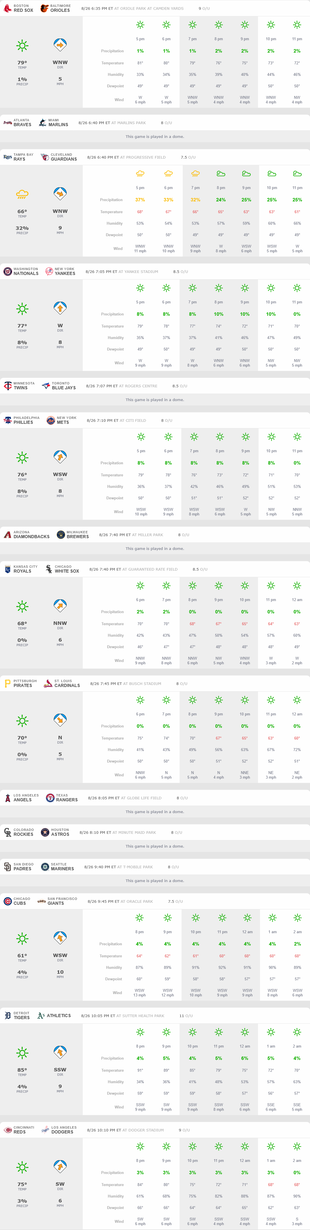This screenshot has height=1230, width=310.
Task: Click the Boston Red Sox team logo
Action: pyautogui.click(x=8, y=8)
